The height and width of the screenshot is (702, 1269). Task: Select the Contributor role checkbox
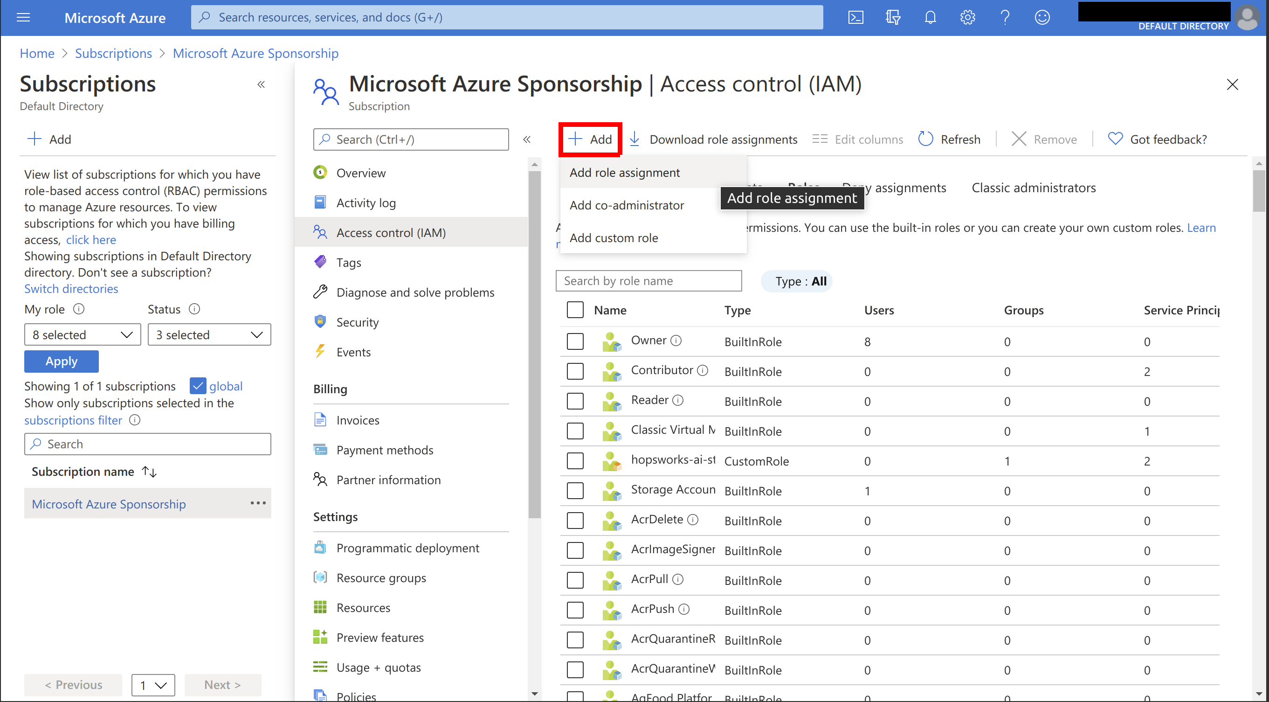click(575, 371)
